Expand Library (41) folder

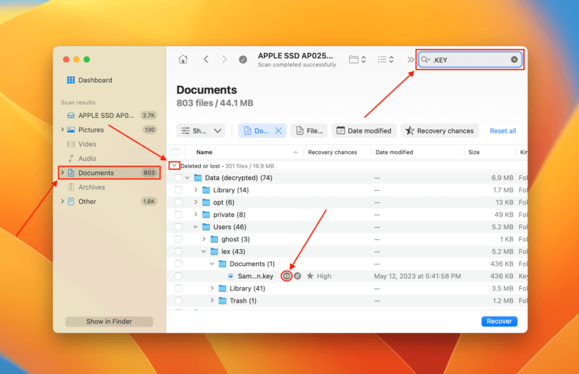click(213, 289)
